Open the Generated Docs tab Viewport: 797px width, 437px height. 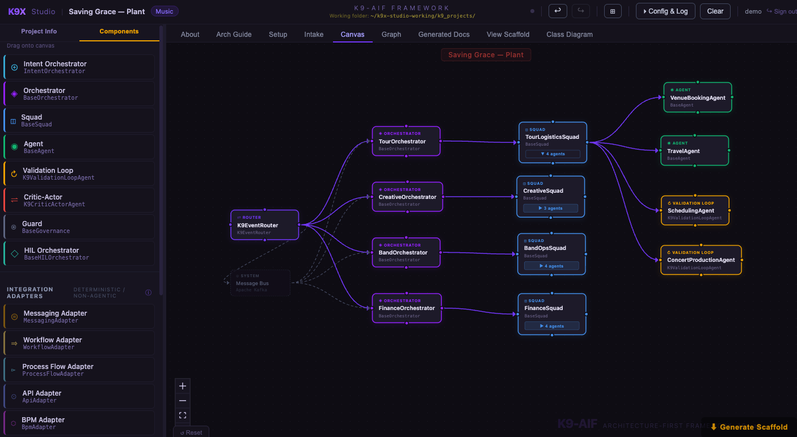pos(444,35)
